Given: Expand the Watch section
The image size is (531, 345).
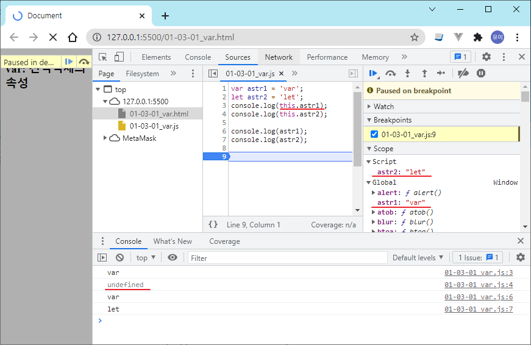Looking at the screenshot, I should coord(384,107).
